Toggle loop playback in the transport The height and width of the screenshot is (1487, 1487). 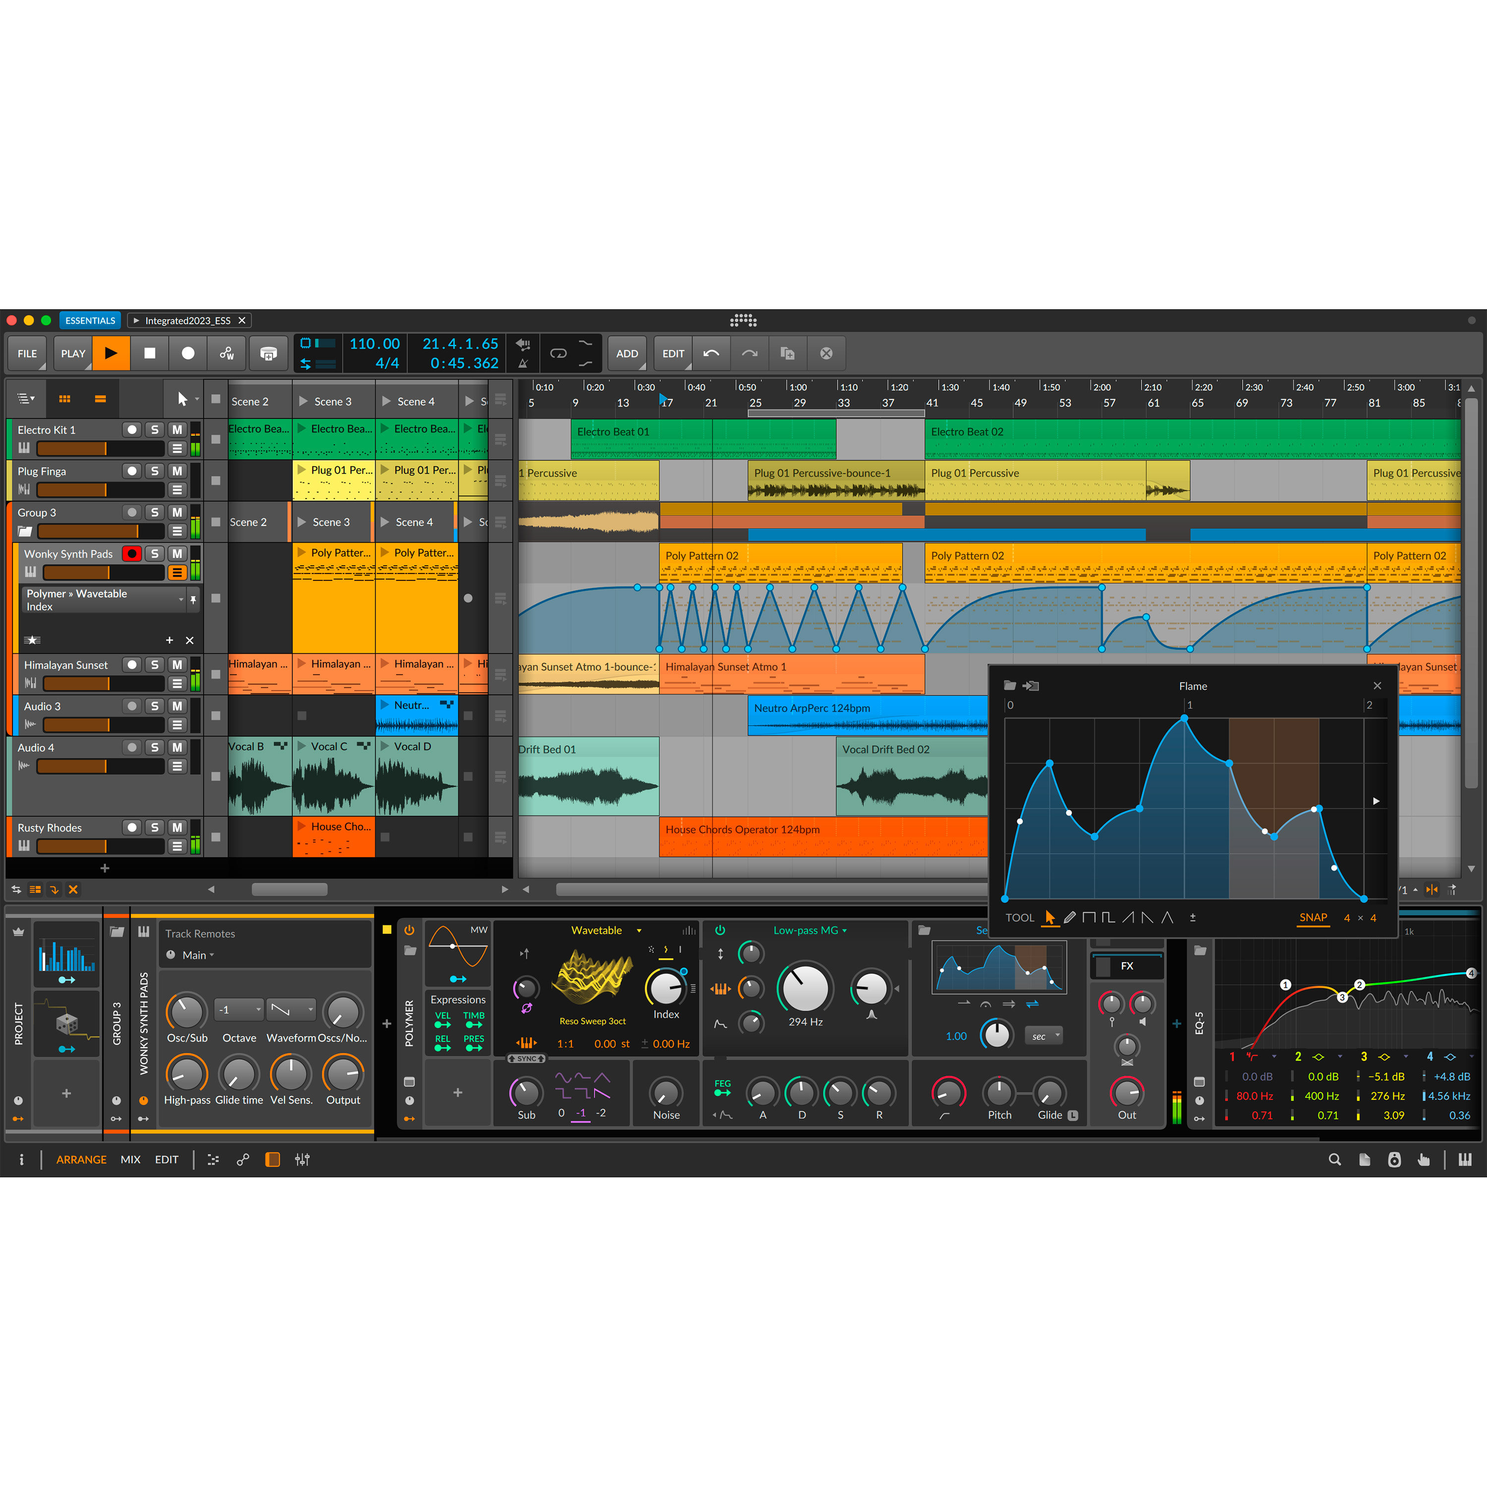pos(560,352)
